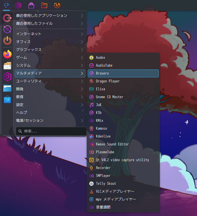Click the orange folder on the top panel
This screenshot has height=216, width=197.
pyautogui.click(x=44, y=6)
